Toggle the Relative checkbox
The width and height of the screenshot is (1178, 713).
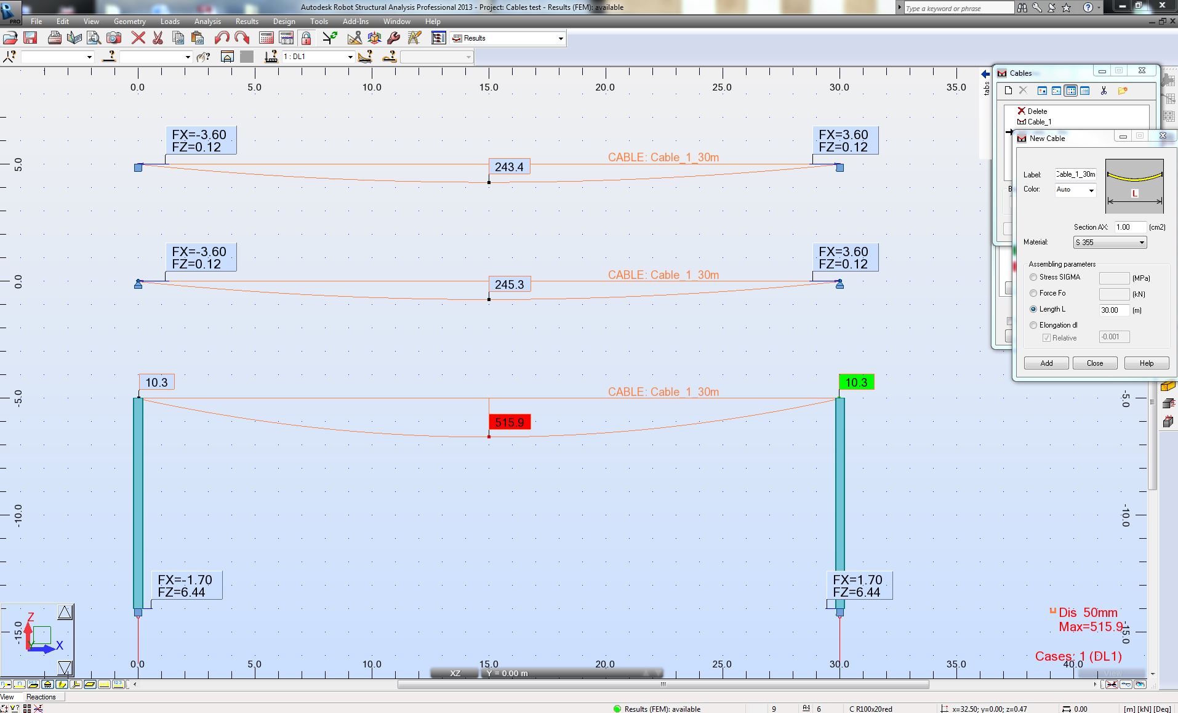(x=1046, y=338)
